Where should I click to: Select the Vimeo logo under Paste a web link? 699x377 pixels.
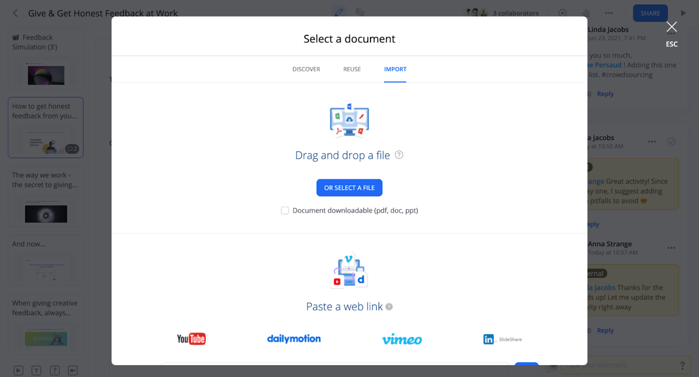click(401, 339)
